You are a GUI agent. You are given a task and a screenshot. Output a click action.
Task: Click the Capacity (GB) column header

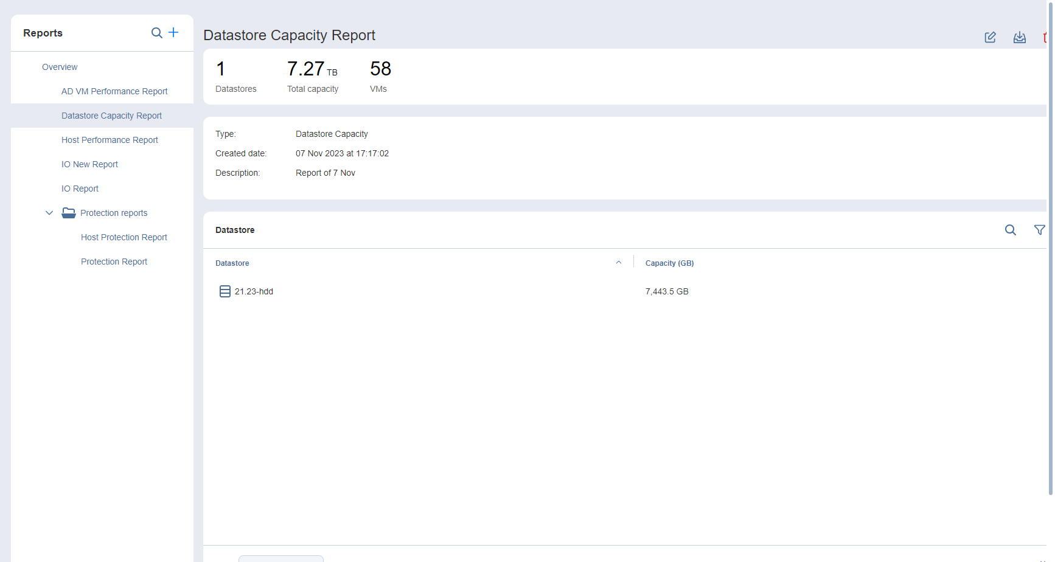[669, 263]
